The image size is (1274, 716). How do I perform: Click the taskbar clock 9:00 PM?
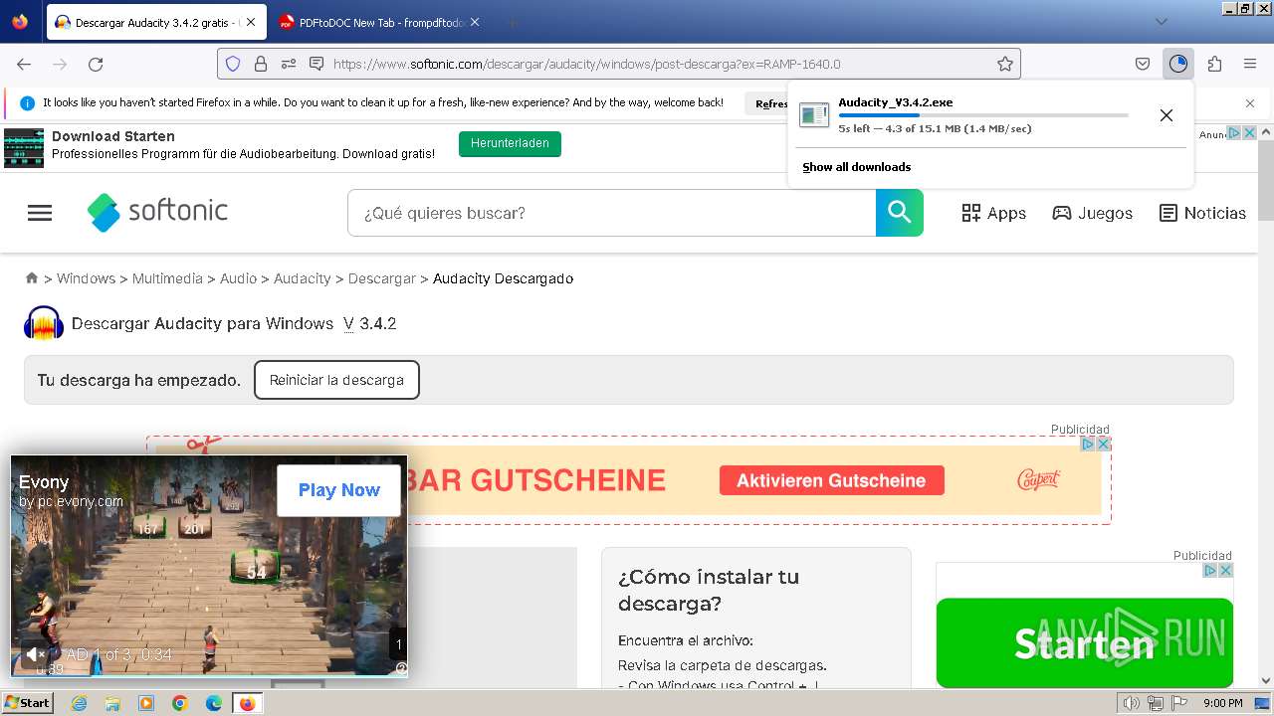[x=1222, y=703]
